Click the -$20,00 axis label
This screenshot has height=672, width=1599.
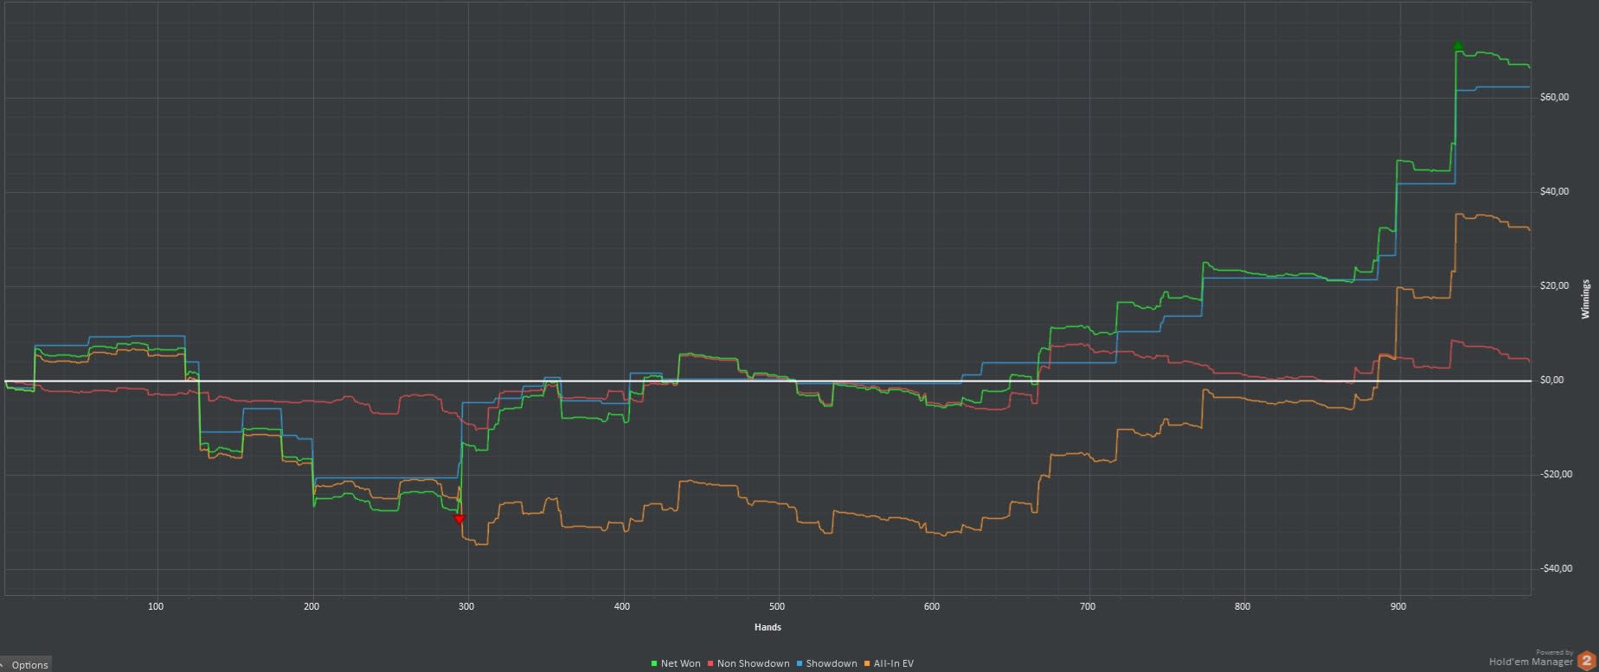[x=1555, y=474]
